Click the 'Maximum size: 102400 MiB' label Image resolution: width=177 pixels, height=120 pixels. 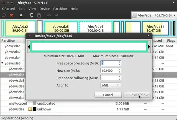pyautogui.click(x=114, y=56)
